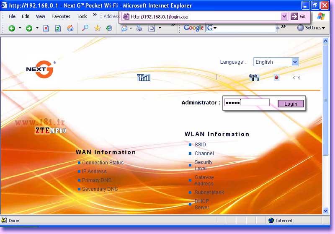Screen dimensions: 335x234
Task: Click the Security Level item
Action: [x=204, y=165]
